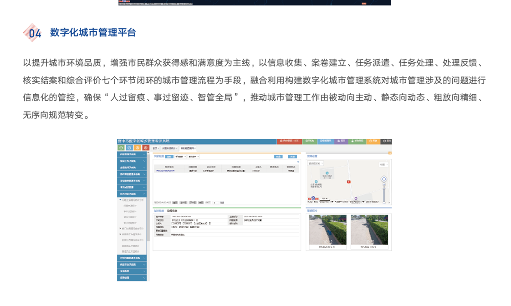Screen dimensions: 511x306
Task: Click the blue circular icon in the toolbar
Action: tap(129, 148)
